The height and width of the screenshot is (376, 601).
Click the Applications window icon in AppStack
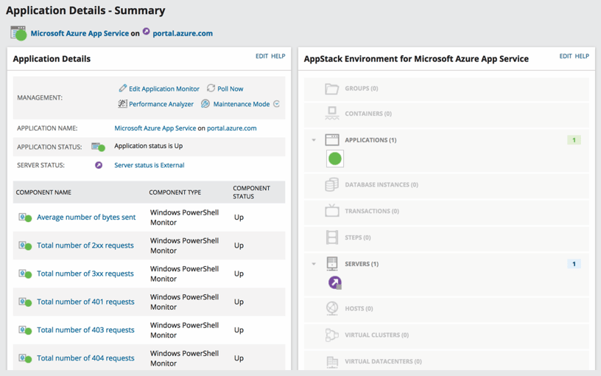(332, 139)
